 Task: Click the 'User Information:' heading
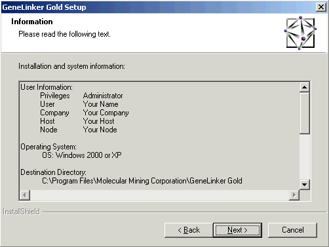click(x=47, y=87)
